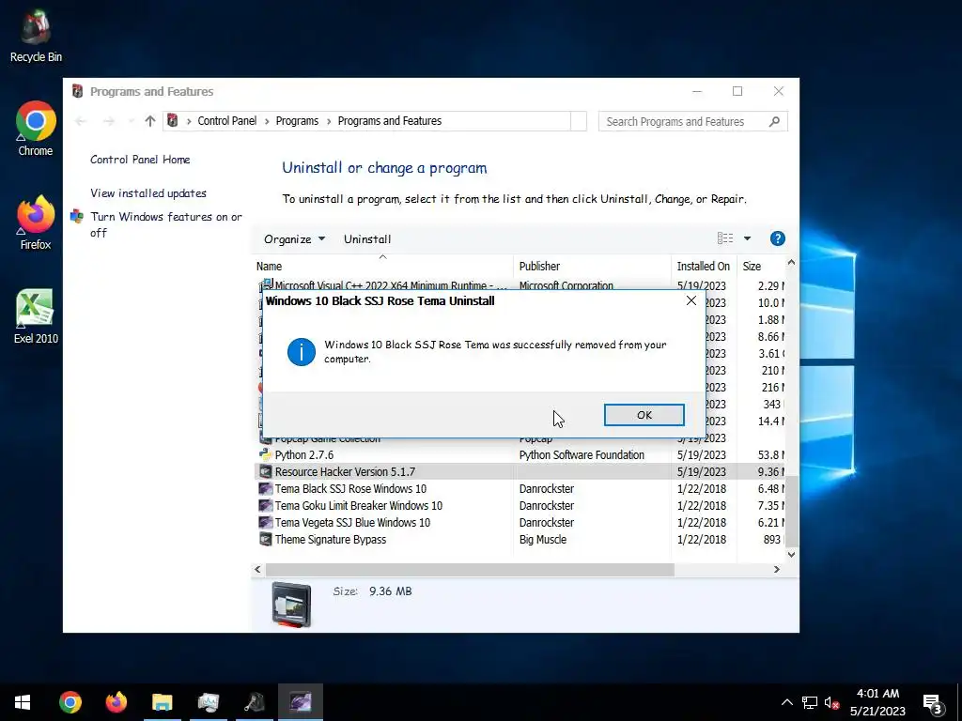
Task: Click the Python 2.7.6 program icon
Action: click(x=265, y=455)
